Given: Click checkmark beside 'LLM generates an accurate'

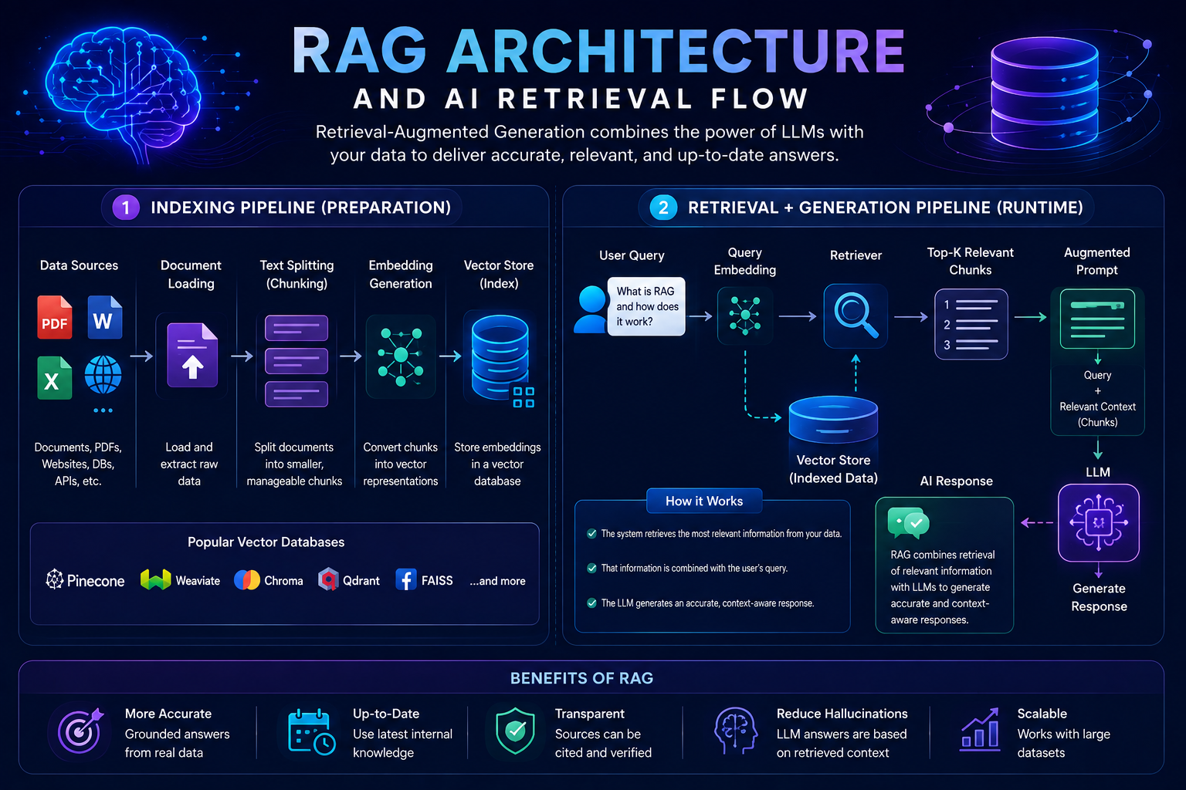Looking at the screenshot, I should pyautogui.click(x=591, y=603).
